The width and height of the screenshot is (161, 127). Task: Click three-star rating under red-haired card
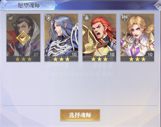[x=99, y=59]
